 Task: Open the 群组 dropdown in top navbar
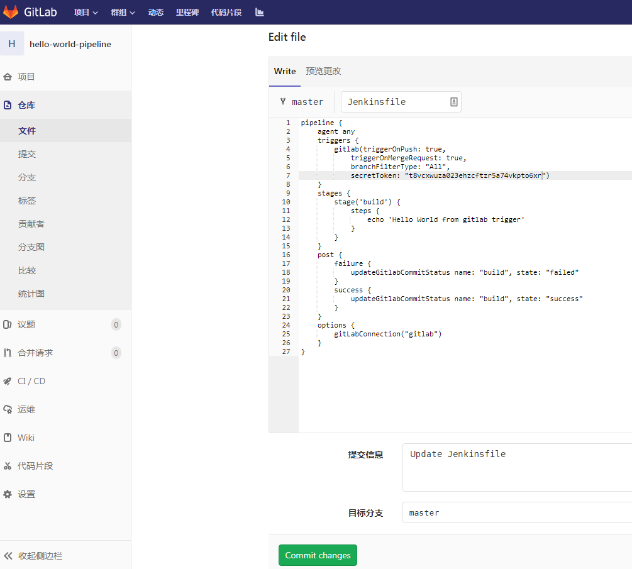[123, 13]
